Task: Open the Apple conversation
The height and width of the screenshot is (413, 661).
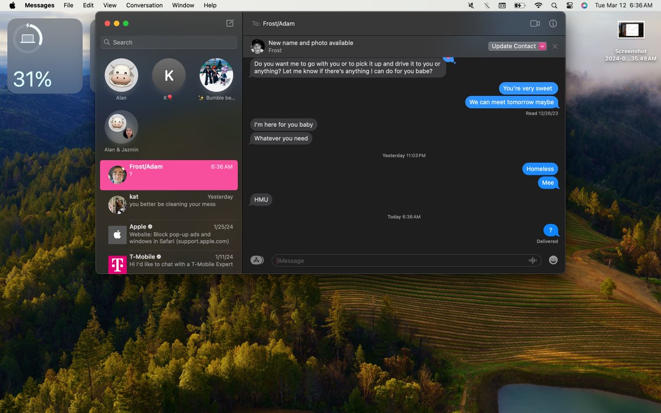Action: (169, 235)
